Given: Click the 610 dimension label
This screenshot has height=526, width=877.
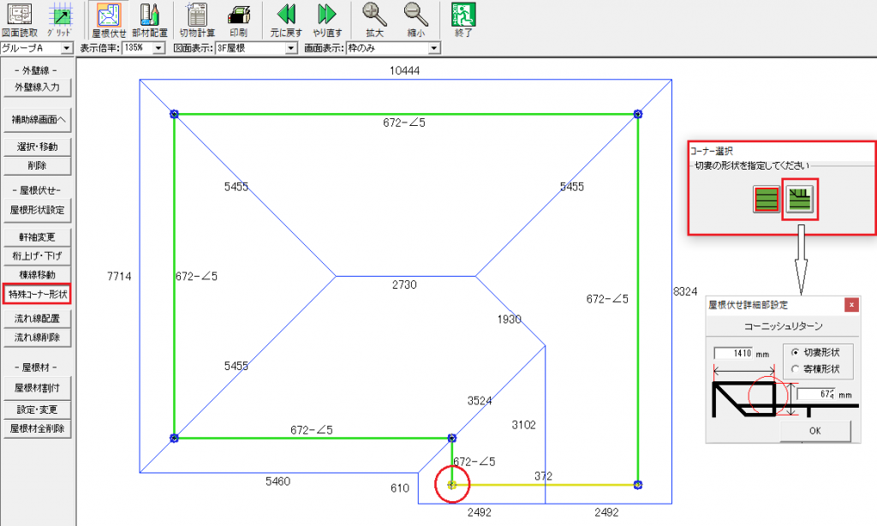Looking at the screenshot, I should tap(400, 488).
